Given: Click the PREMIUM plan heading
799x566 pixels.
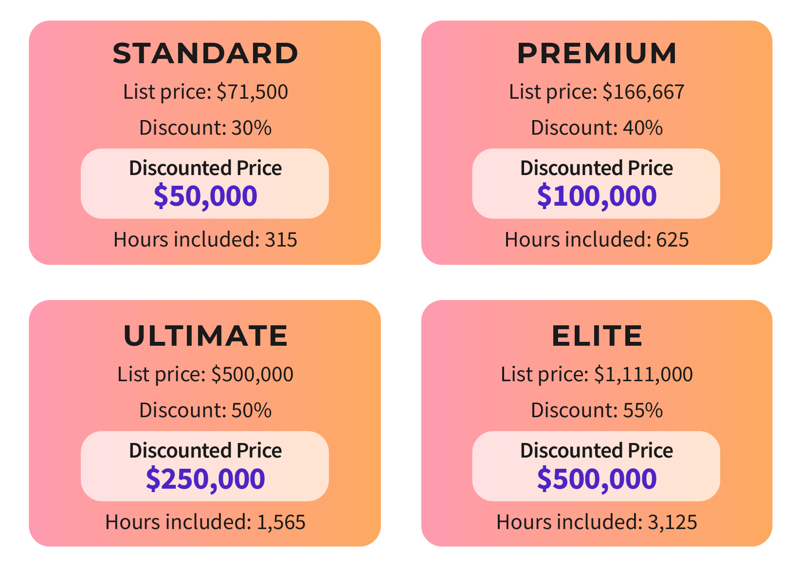Looking at the screenshot, I should pyautogui.click(x=597, y=53).
